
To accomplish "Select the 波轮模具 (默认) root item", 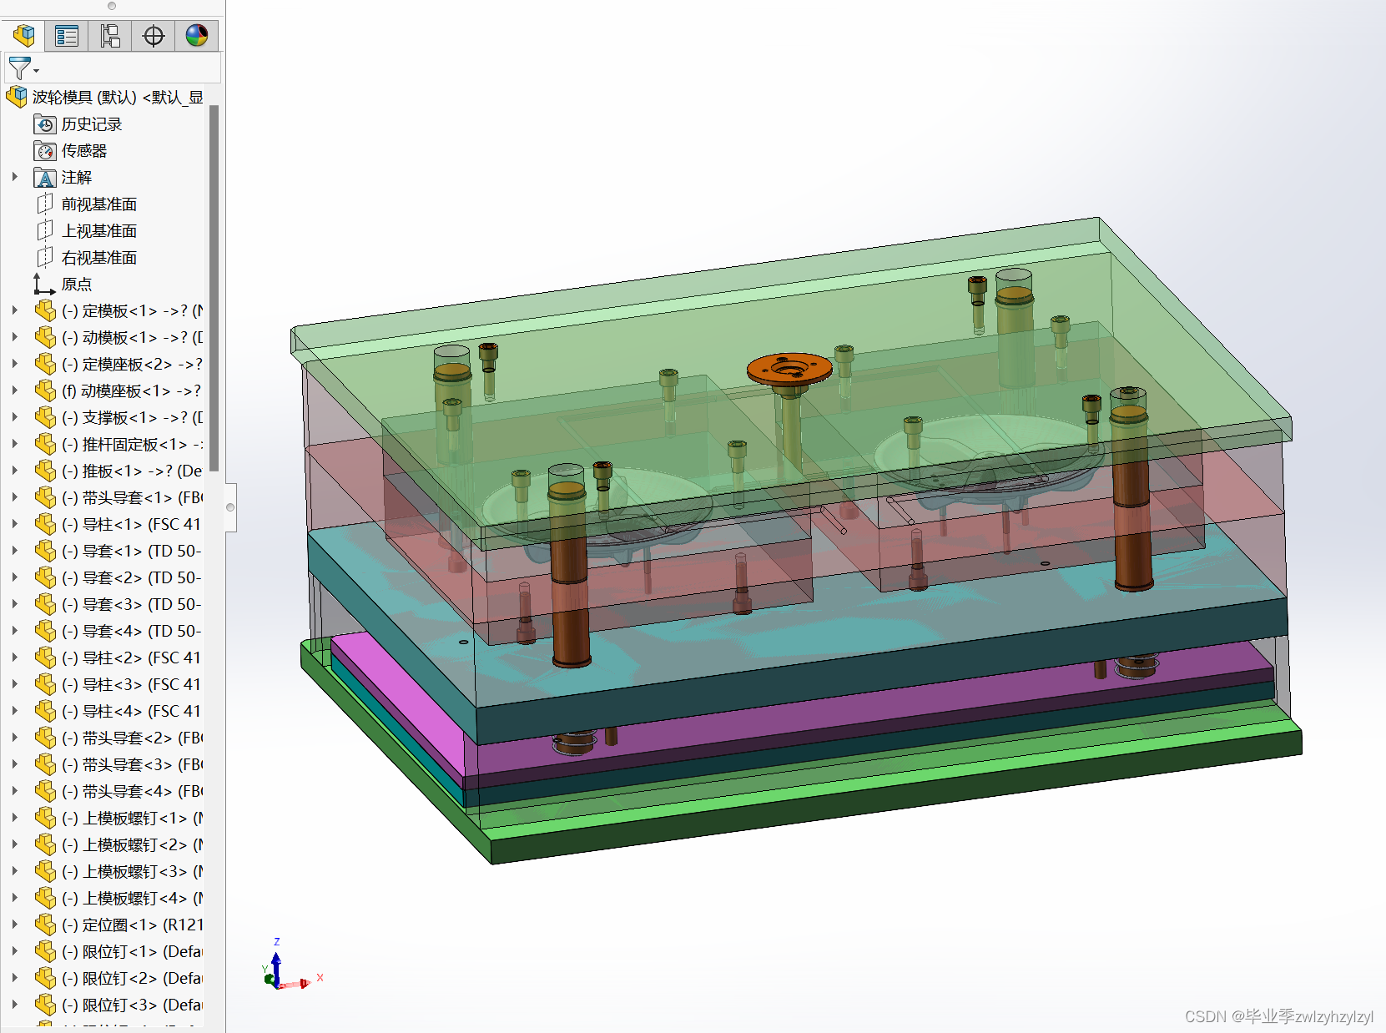I will click(104, 97).
